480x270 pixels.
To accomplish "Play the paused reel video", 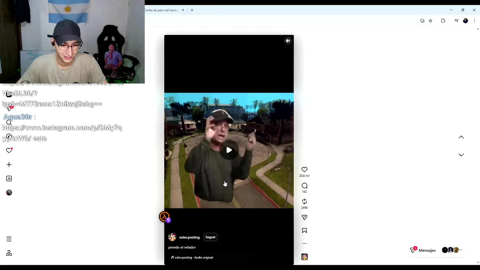I will [229, 150].
